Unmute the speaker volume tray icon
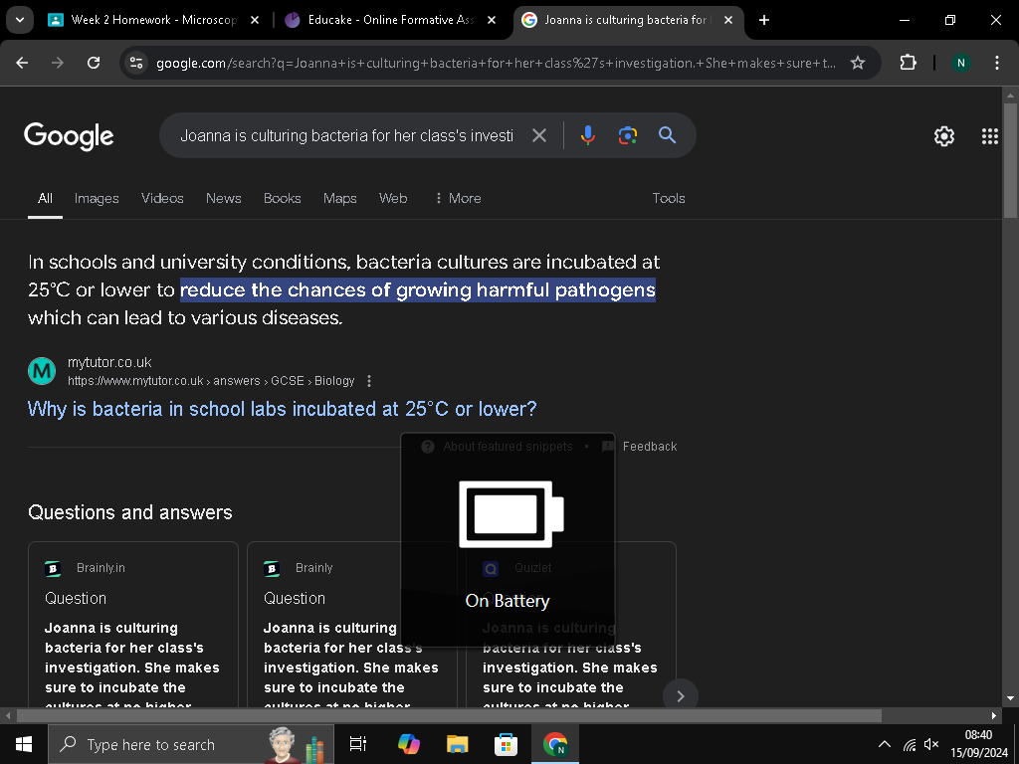This screenshot has width=1019, height=764. [931, 744]
